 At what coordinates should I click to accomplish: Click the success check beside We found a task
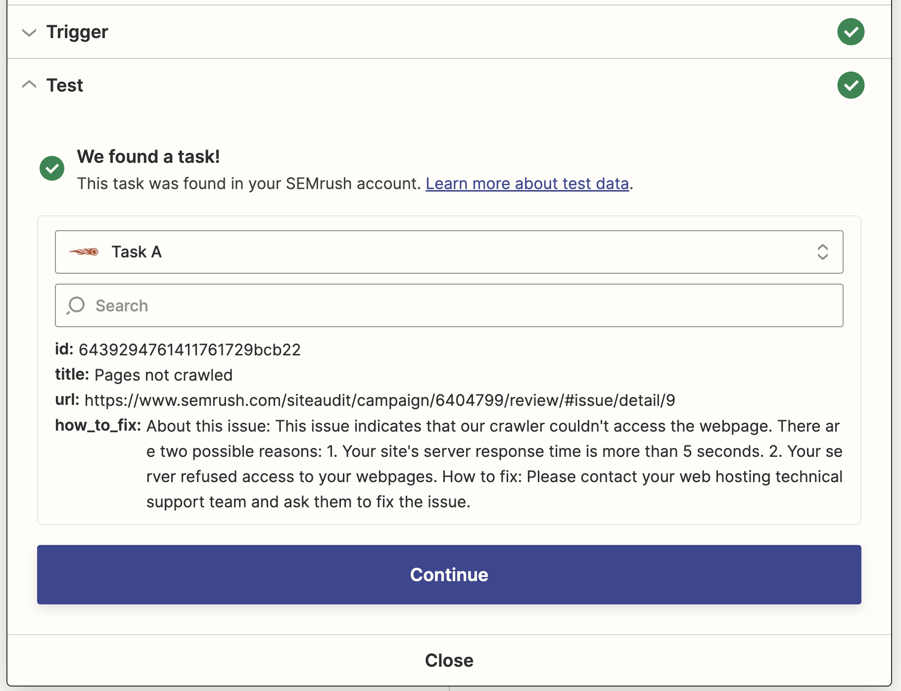(x=52, y=168)
